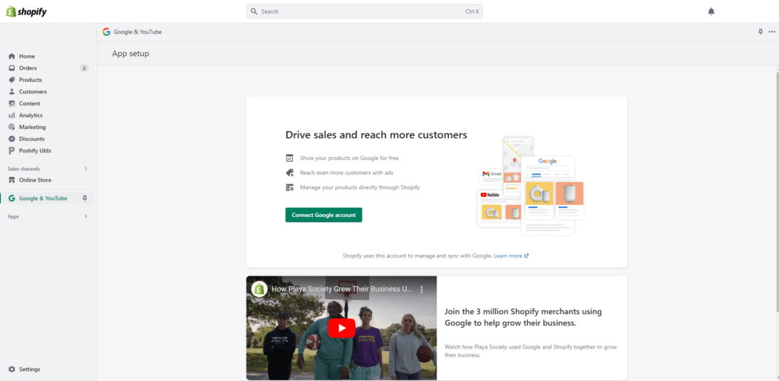This screenshot has height=381, width=779.
Task: Open the Home menu item
Action: (x=27, y=56)
